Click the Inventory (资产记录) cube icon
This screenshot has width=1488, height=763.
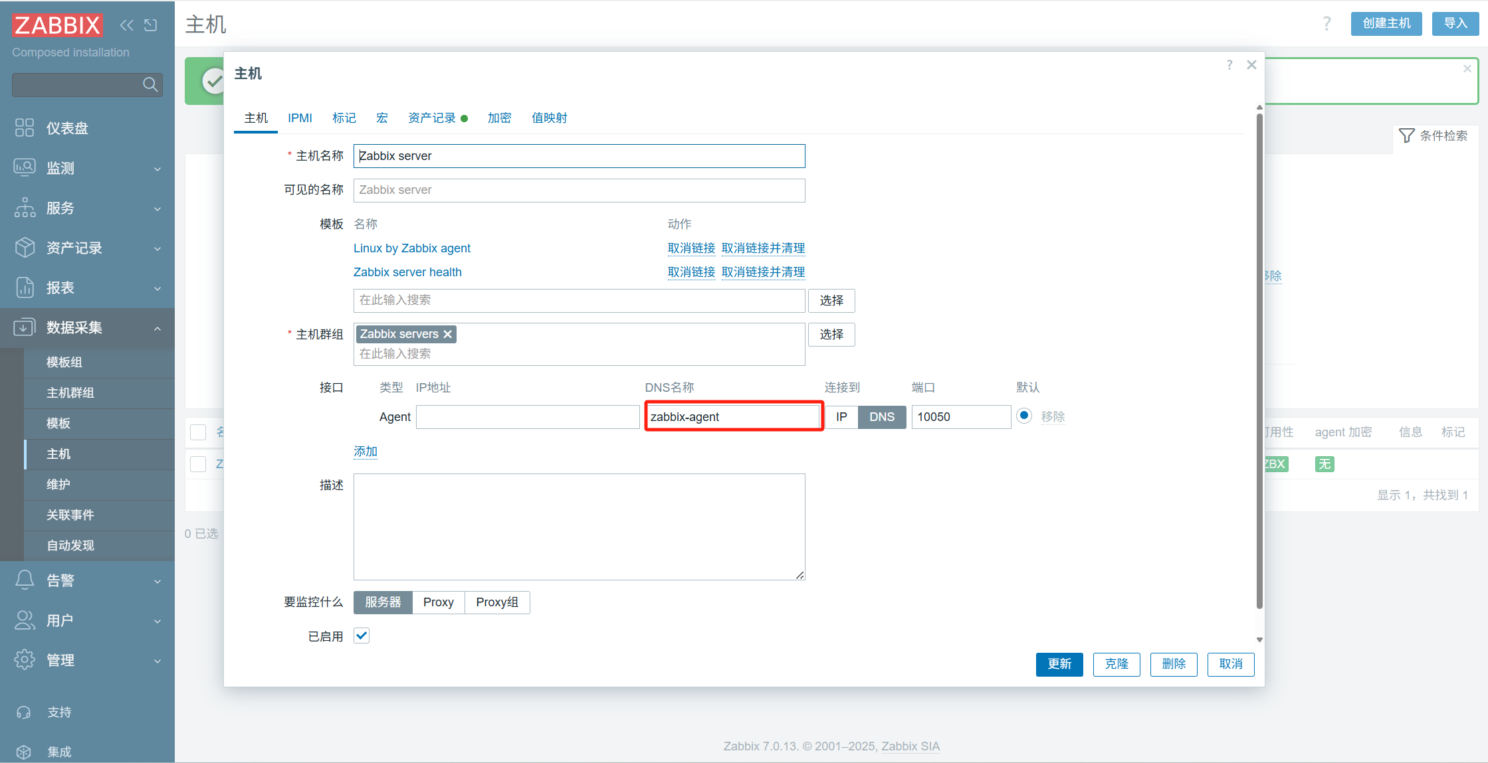pyautogui.click(x=25, y=247)
